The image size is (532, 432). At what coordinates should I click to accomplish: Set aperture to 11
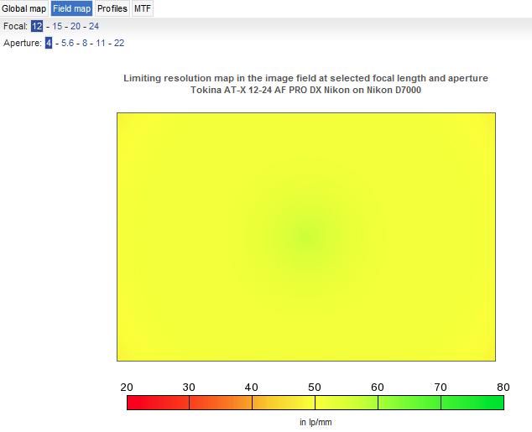(101, 43)
